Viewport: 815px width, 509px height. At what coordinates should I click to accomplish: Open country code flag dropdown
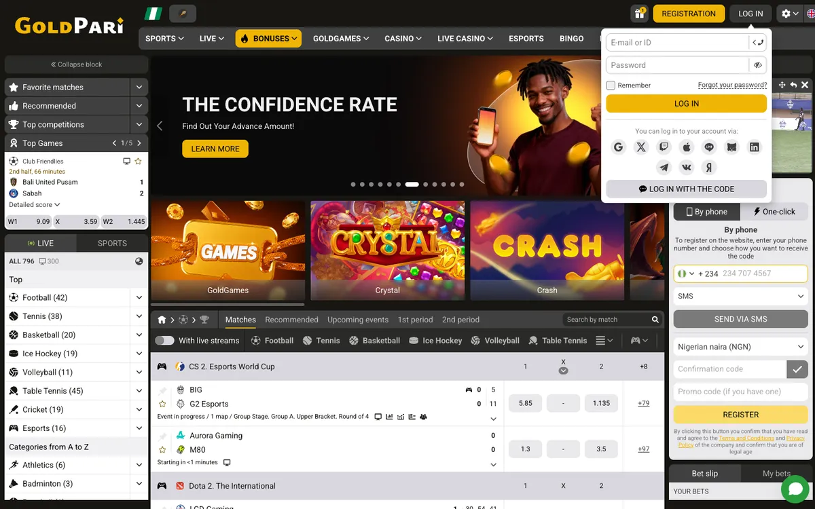pyautogui.click(x=685, y=274)
